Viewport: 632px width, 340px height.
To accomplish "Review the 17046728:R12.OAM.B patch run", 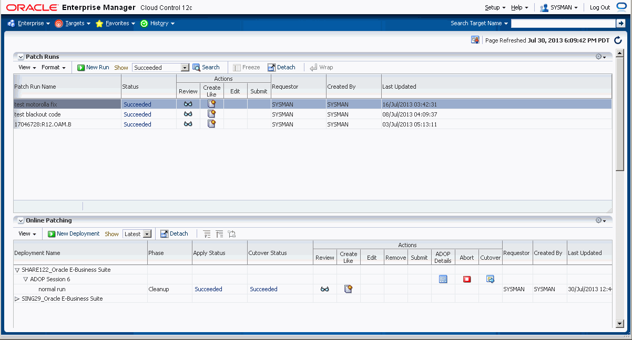I will tap(188, 124).
